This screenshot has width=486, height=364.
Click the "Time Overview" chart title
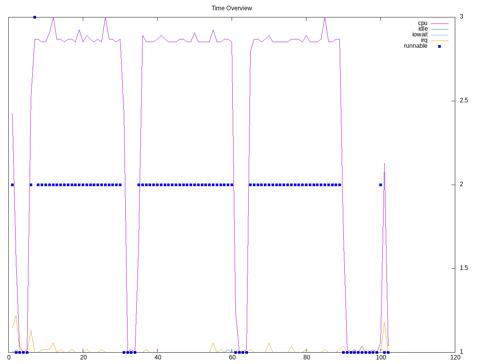pos(232,8)
